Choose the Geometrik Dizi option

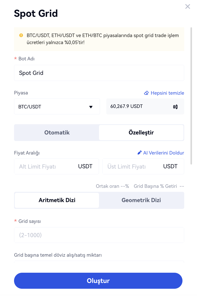pos(141,200)
